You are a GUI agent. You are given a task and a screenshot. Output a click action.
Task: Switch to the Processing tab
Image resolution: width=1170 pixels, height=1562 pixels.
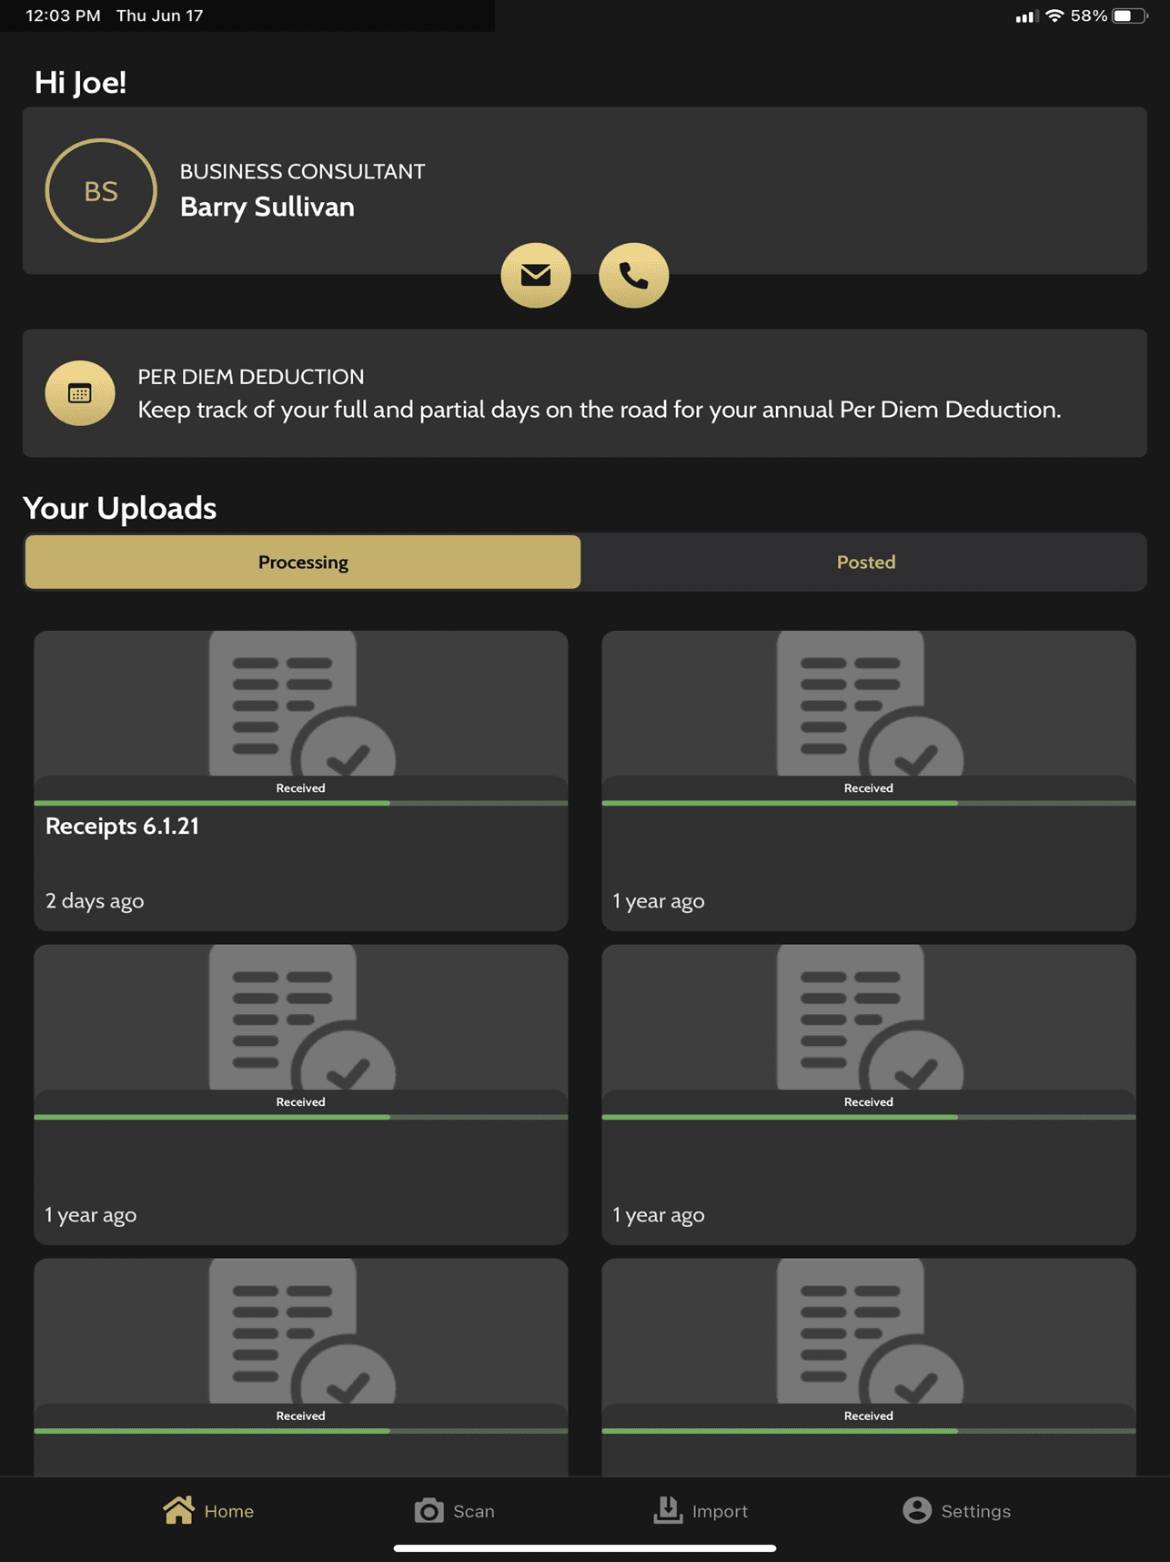pyautogui.click(x=303, y=562)
